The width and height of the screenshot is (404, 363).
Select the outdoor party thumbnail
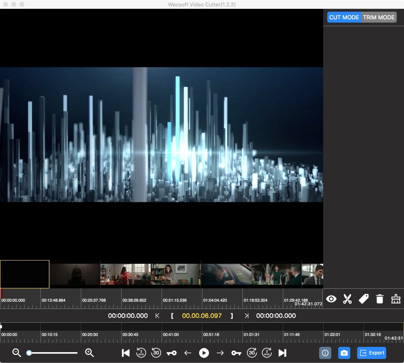(x=276, y=274)
